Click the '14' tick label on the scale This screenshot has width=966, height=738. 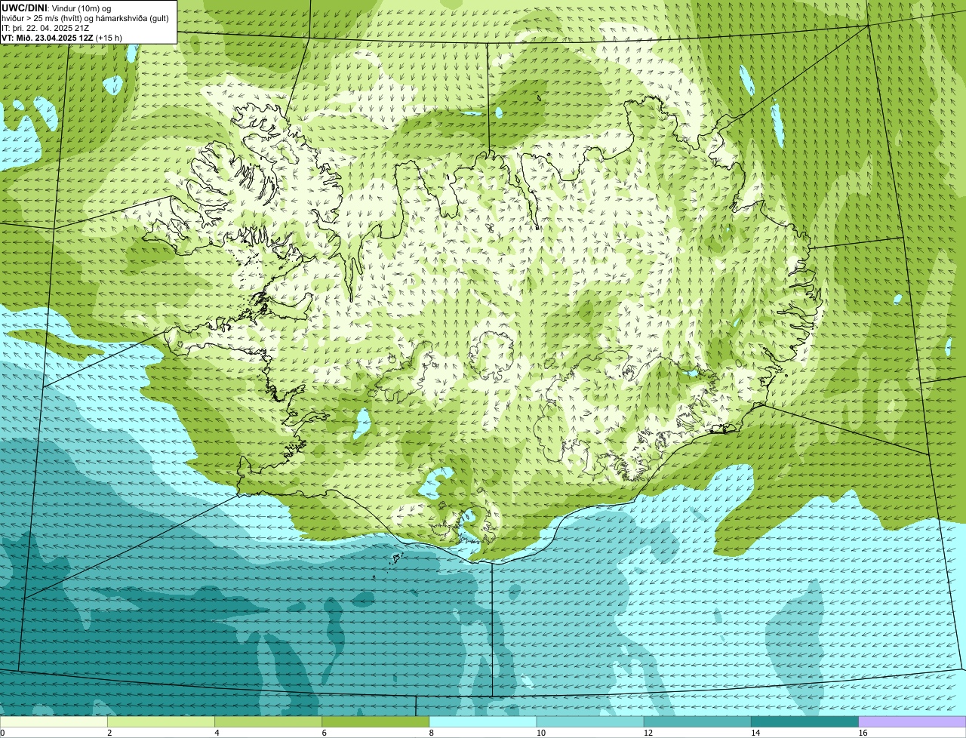[755, 733]
